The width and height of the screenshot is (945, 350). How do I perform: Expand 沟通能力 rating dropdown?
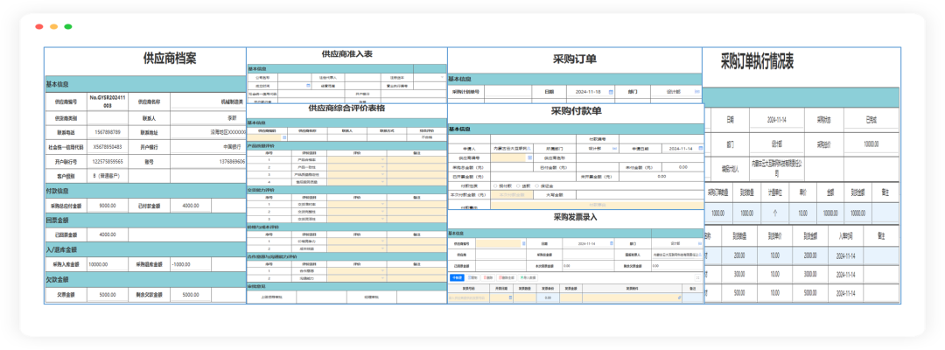pos(382,277)
